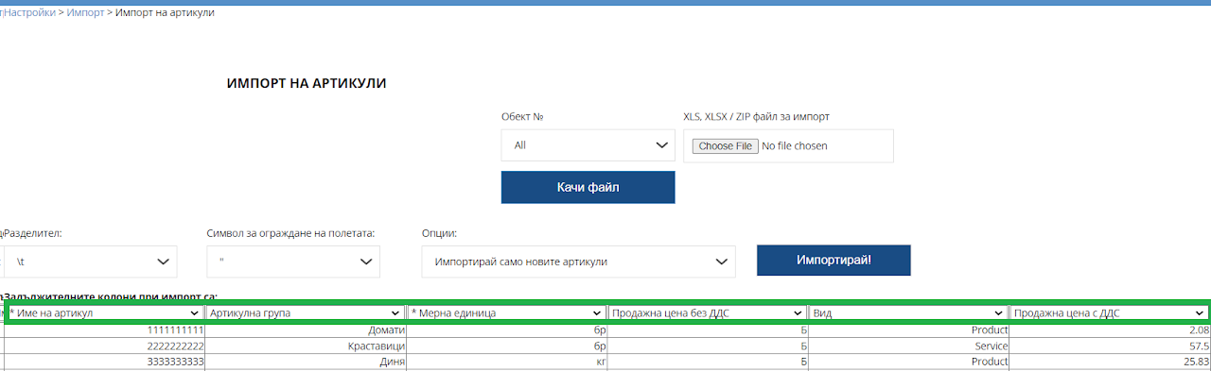The height and width of the screenshot is (371, 1211).
Task: Open the column dropdown 'Вид'
Action: coord(908,312)
